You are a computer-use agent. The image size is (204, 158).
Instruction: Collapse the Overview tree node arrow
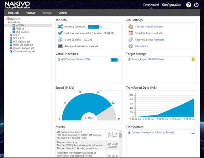point(6,19)
